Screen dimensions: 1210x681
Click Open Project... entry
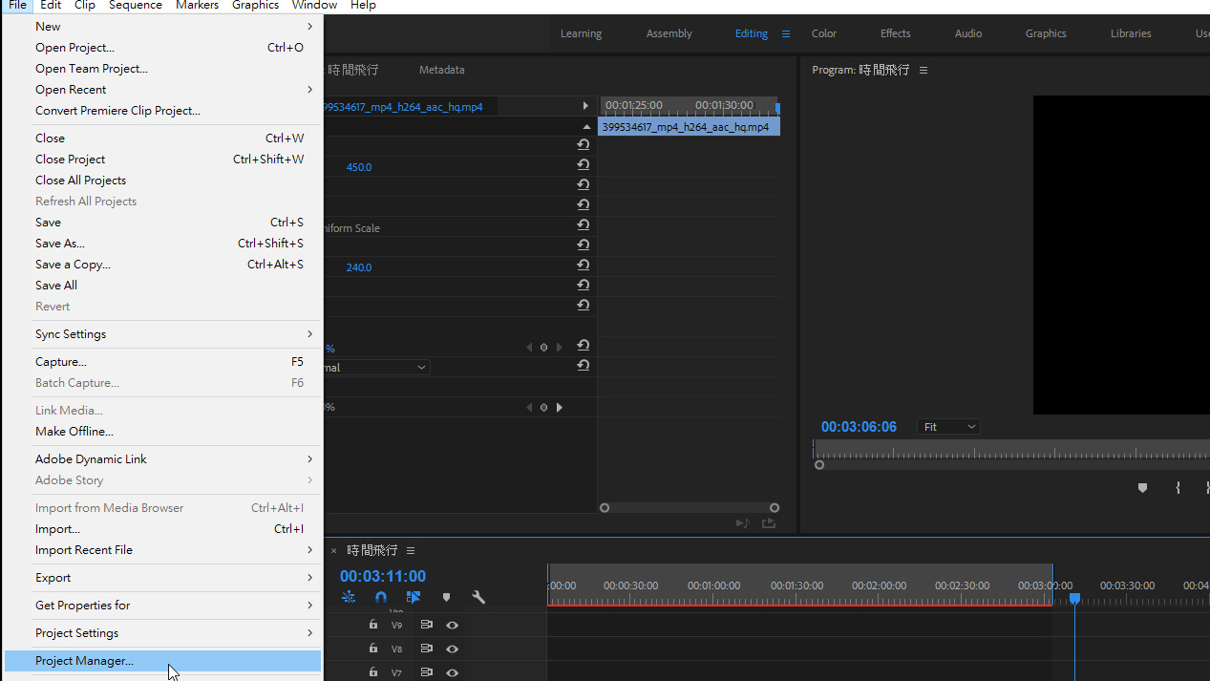click(x=162, y=48)
